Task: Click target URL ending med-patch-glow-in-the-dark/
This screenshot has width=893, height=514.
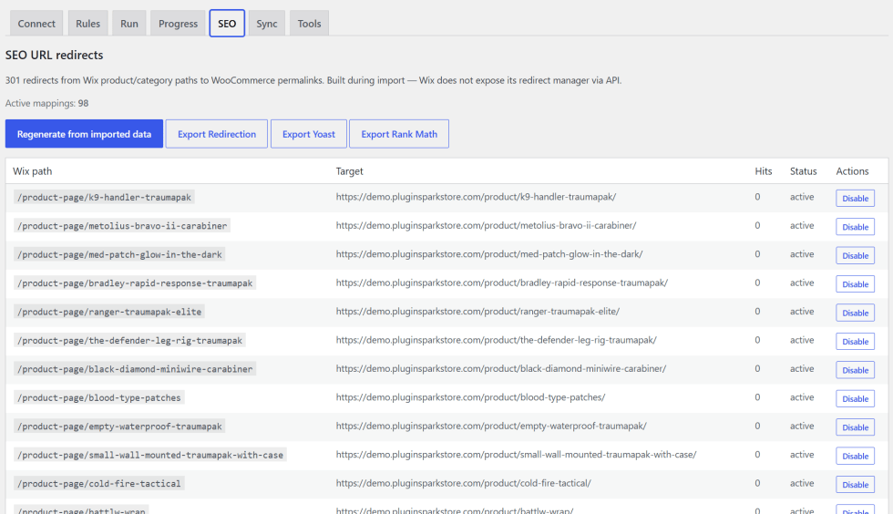Action: pyautogui.click(x=489, y=253)
